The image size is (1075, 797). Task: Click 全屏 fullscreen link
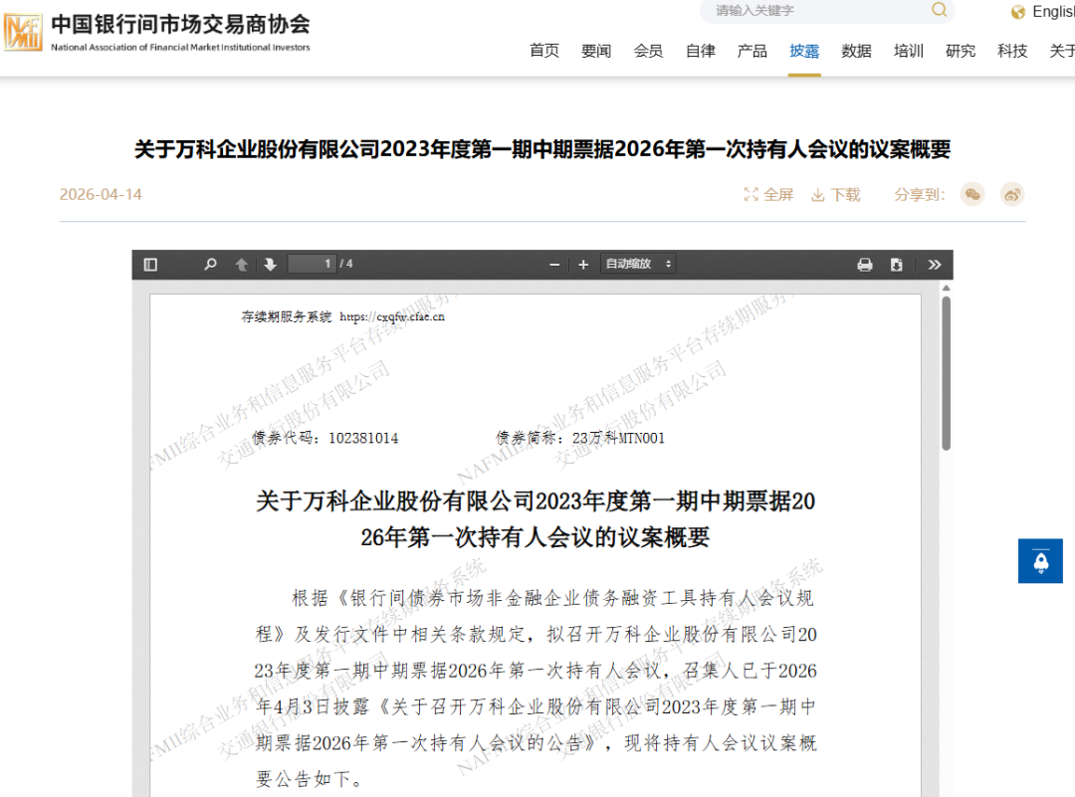(x=768, y=195)
